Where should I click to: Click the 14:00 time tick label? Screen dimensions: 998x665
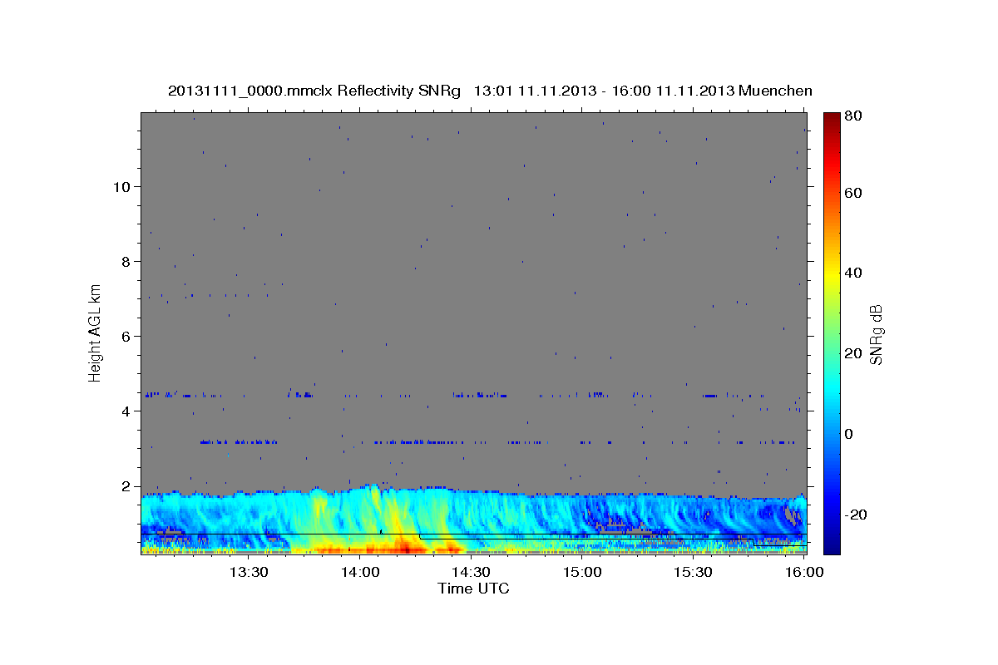[x=360, y=572]
